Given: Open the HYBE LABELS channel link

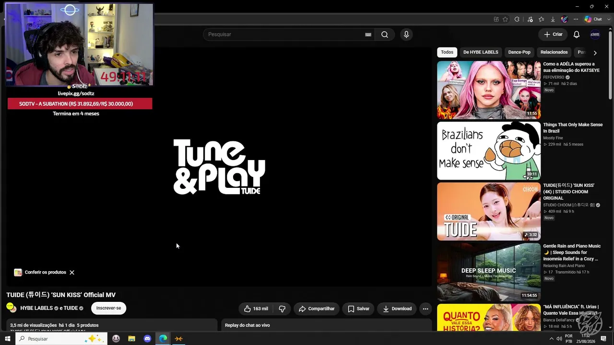Looking at the screenshot, I should tap(36, 309).
